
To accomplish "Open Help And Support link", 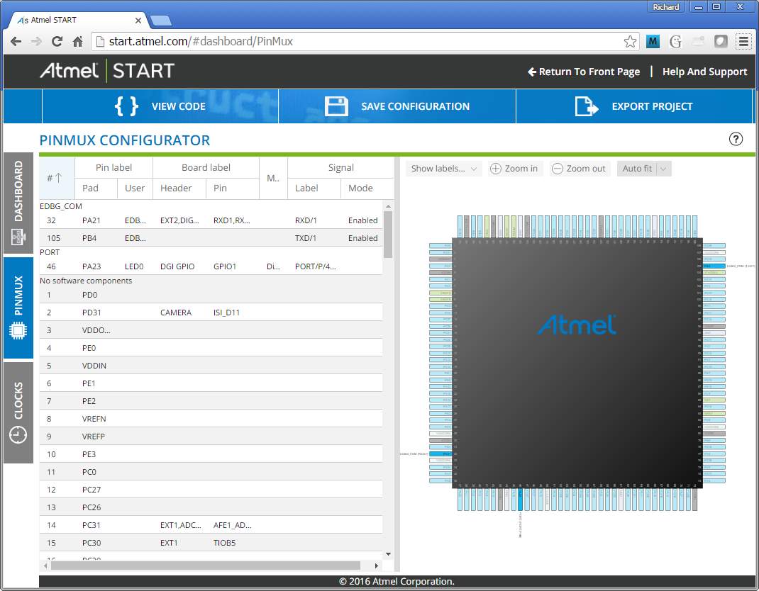I will (705, 72).
